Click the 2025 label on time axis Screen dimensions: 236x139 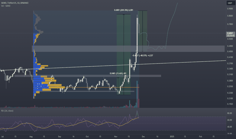coord(172,136)
